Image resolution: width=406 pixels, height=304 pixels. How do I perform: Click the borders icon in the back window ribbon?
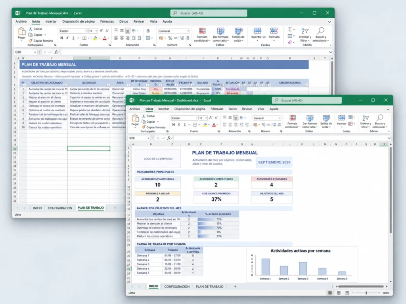tap(84, 38)
